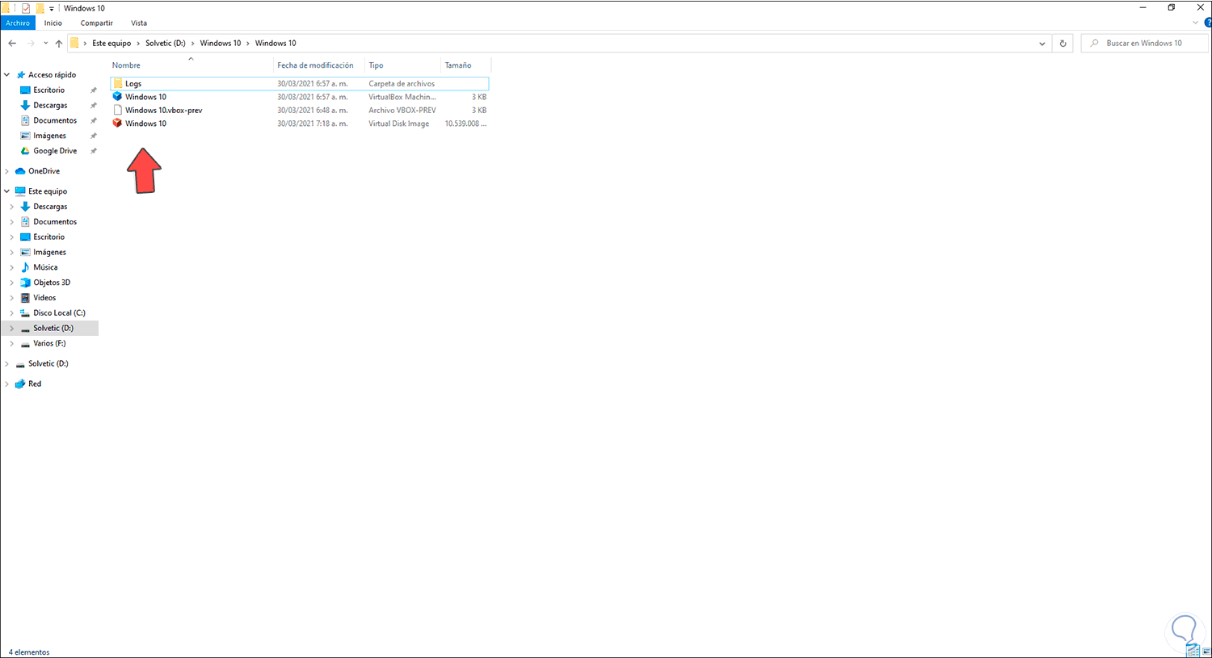Click the Este equipo computer icon
Image resolution: width=1212 pixels, height=658 pixels.
(x=21, y=191)
